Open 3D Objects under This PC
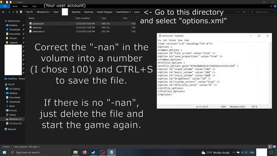 [14, 89]
